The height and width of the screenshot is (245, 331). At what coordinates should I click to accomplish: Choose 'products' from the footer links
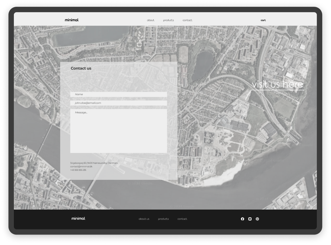(x=164, y=219)
